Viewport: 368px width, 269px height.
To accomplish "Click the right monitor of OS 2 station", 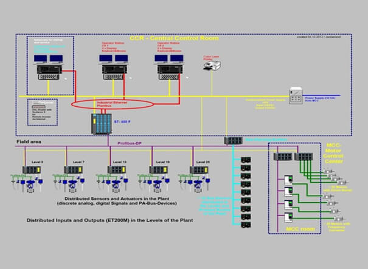I will pyautogui.click(x=177, y=58).
